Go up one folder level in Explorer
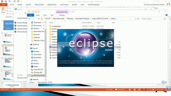 [x=38, y=19]
